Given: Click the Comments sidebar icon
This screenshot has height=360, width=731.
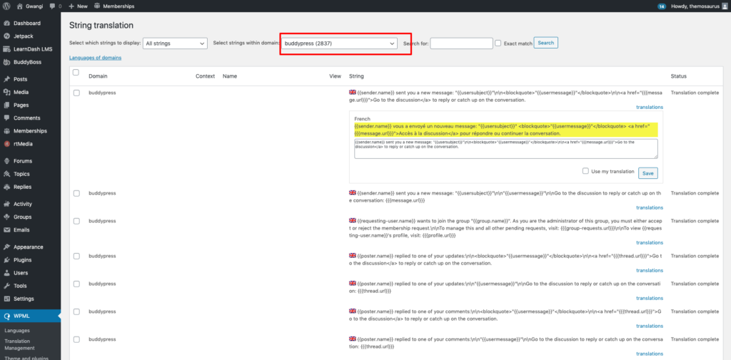Looking at the screenshot, I should coord(7,118).
